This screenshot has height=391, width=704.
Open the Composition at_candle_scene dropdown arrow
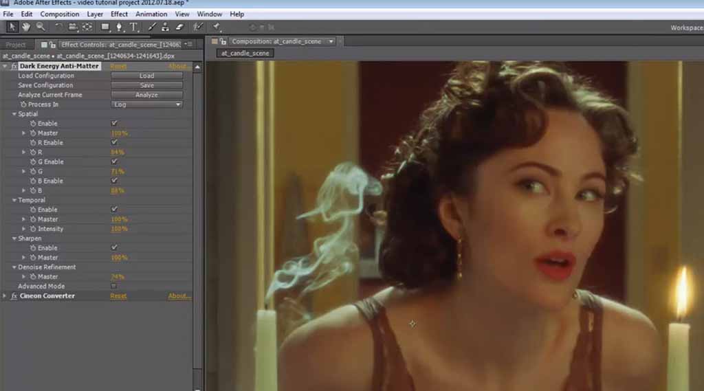[331, 41]
